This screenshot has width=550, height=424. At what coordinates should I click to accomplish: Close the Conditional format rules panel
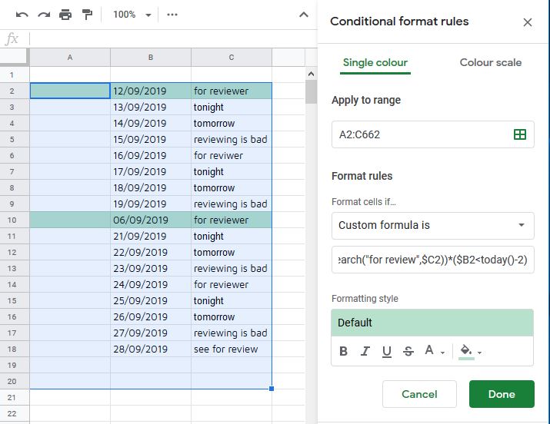[x=528, y=22]
